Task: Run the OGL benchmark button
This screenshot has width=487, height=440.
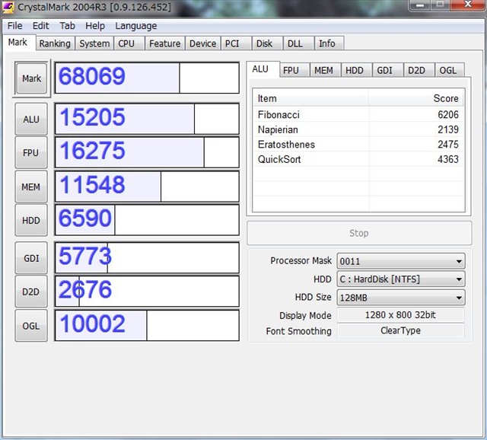Action: (31, 326)
